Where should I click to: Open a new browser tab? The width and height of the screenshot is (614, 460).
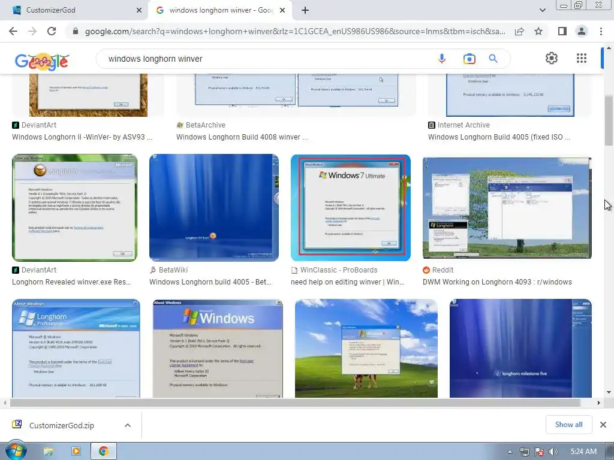305,10
